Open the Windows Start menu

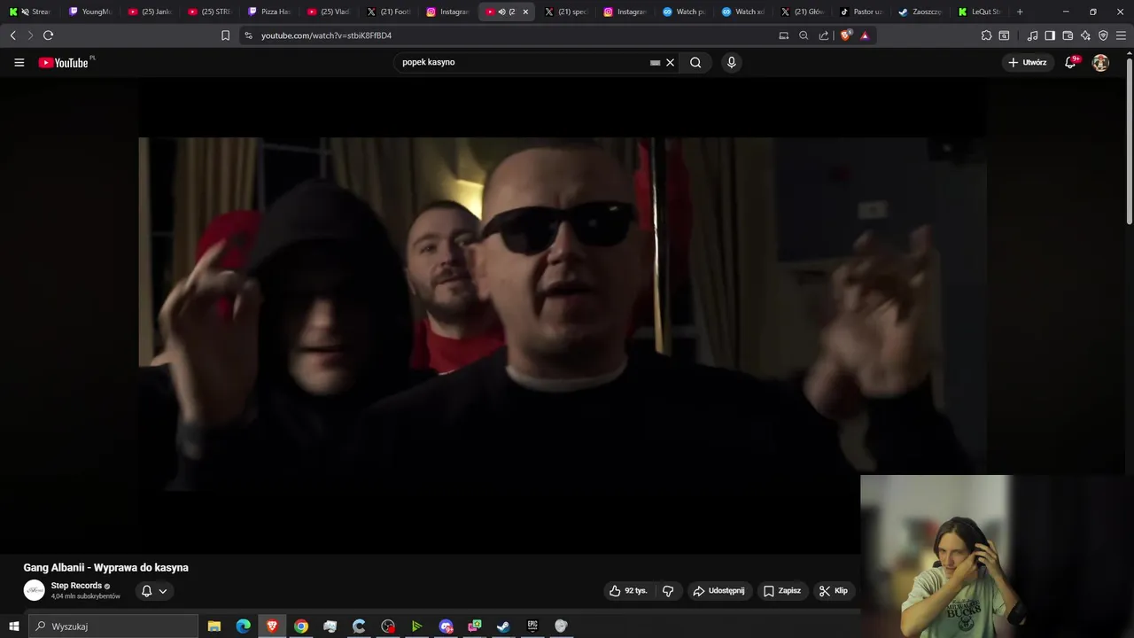tap(13, 626)
